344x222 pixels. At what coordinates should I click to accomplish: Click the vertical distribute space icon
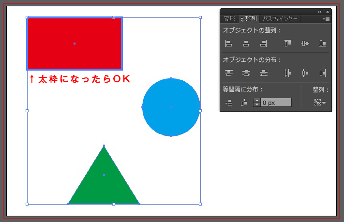(x=229, y=103)
